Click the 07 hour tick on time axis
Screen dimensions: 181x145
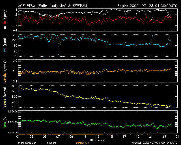(58, 137)
